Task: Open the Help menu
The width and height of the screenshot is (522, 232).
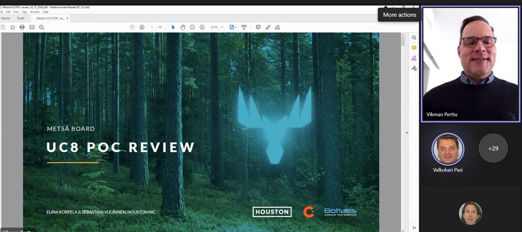Action: click(x=46, y=12)
